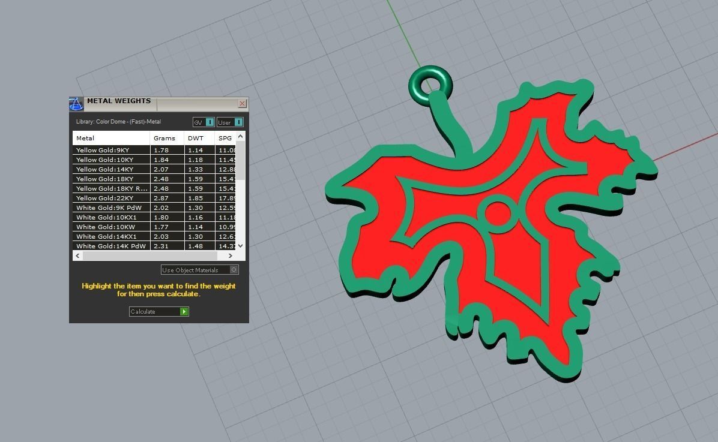Click the 1.33 DWT value
Viewport: 718px width, 442px height.
pyautogui.click(x=196, y=169)
